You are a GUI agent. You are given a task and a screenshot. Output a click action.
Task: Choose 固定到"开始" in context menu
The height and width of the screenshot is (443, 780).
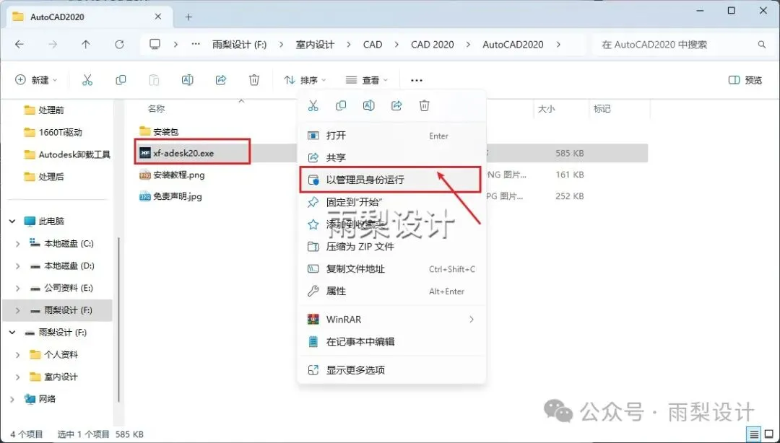click(x=391, y=202)
